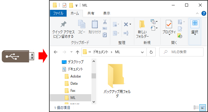This screenshot has height=112, width=208.
Task: Expand address bar history dropdown
Action: pyautogui.click(x=142, y=52)
